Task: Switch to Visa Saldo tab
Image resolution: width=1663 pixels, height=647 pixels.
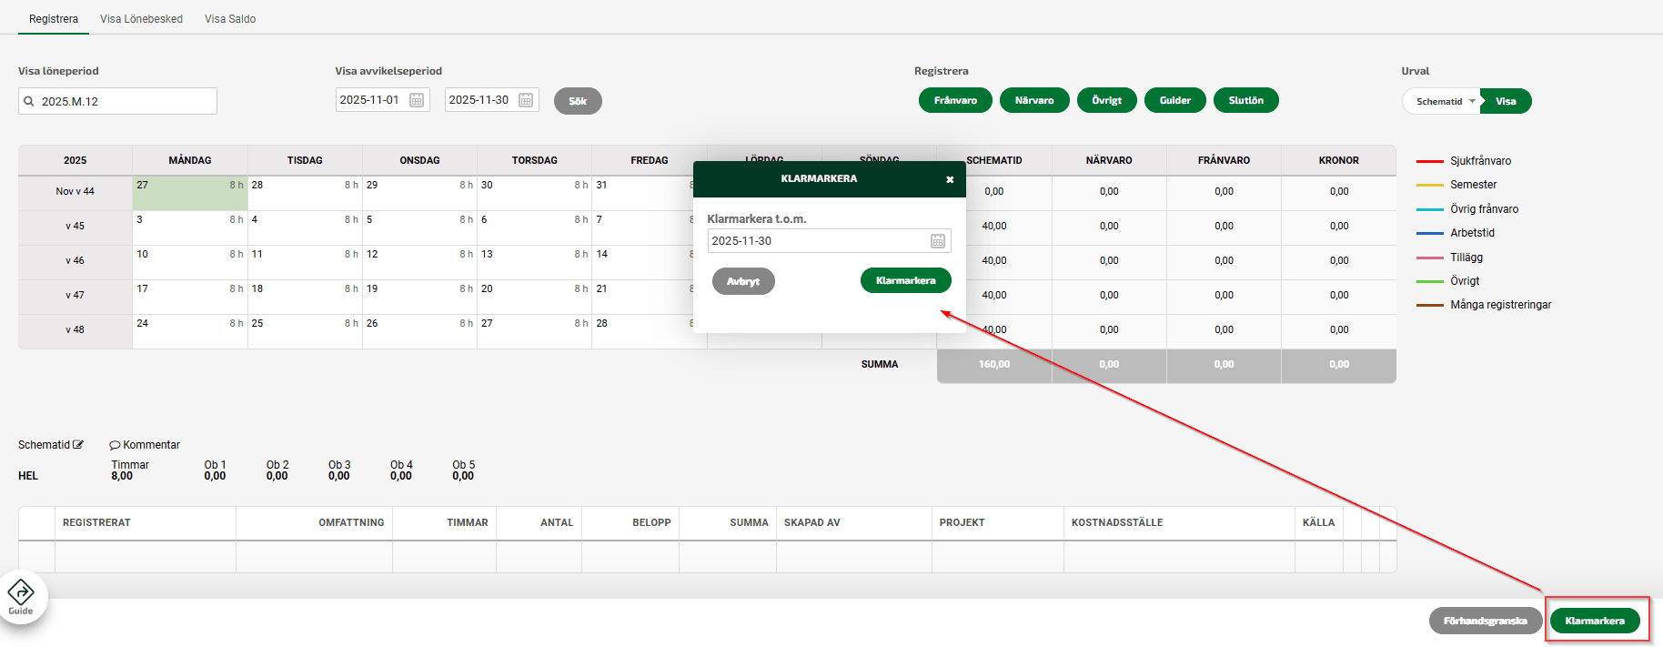Action: click(x=230, y=19)
